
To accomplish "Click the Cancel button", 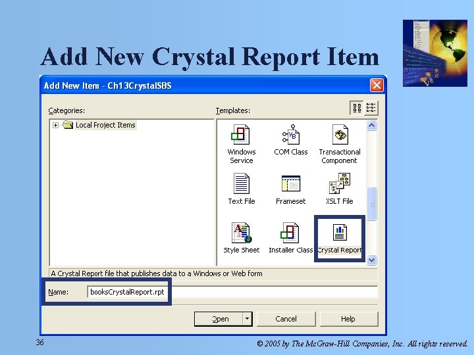I will coord(286,319).
